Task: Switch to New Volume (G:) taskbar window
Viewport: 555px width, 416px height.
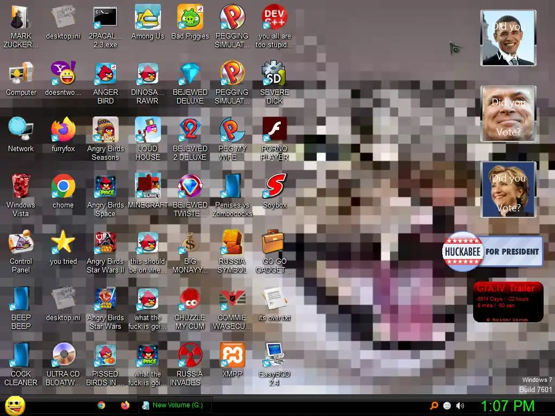Action: tap(175, 405)
